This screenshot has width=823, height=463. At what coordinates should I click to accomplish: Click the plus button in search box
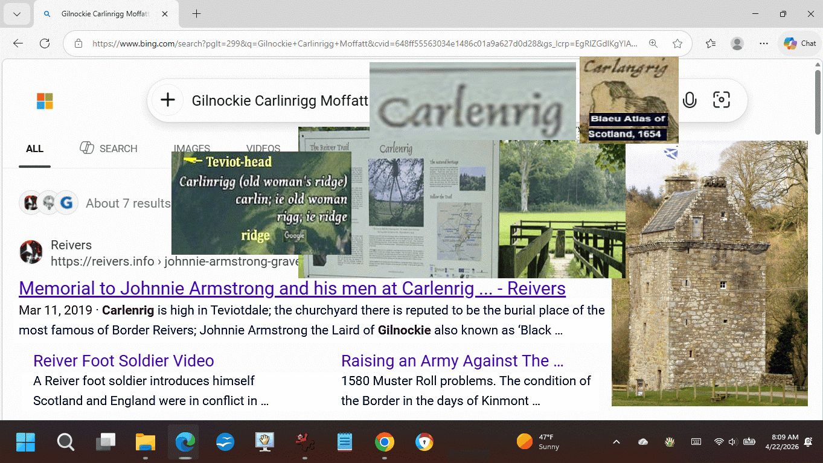click(x=168, y=100)
